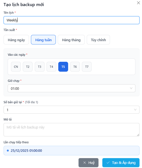Enable the T4 day button
This screenshot has width=142, height=168.
51,67
